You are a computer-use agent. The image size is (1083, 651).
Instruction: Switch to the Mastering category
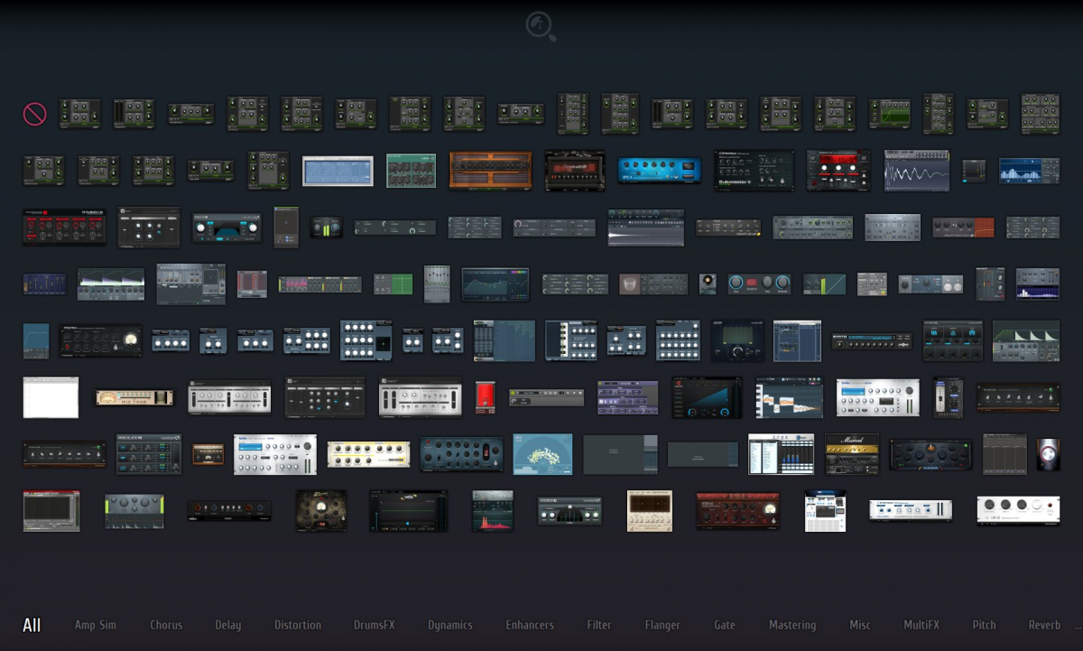click(x=792, y=625)
